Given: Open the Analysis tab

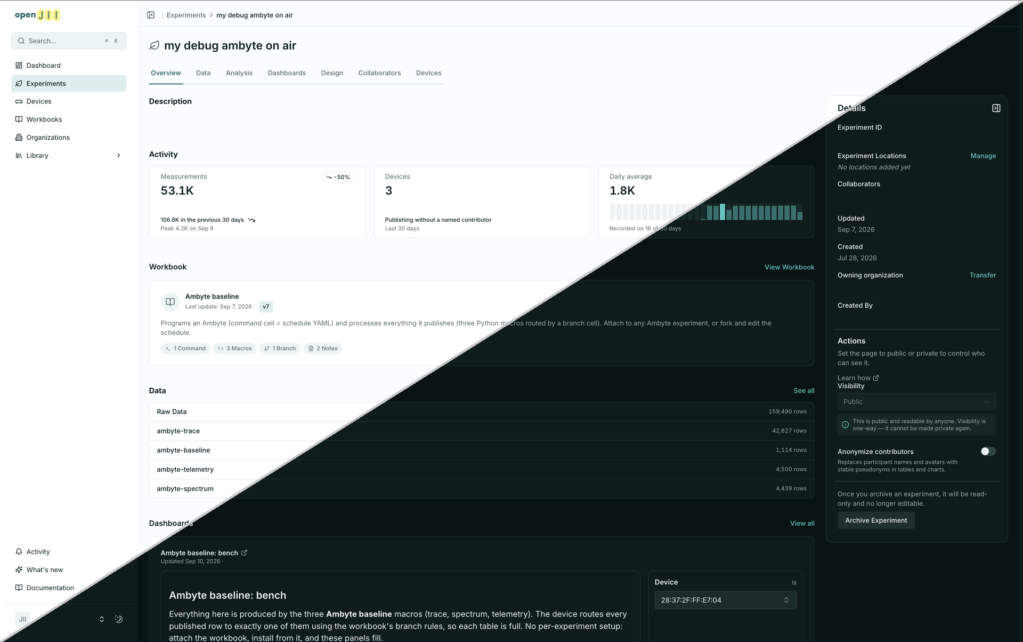Looking at the screenshot, I should pos(239,73).
